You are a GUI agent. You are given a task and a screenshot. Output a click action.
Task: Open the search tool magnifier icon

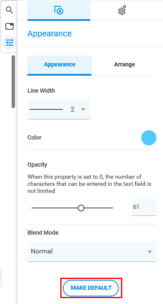(x=9, y=10)
